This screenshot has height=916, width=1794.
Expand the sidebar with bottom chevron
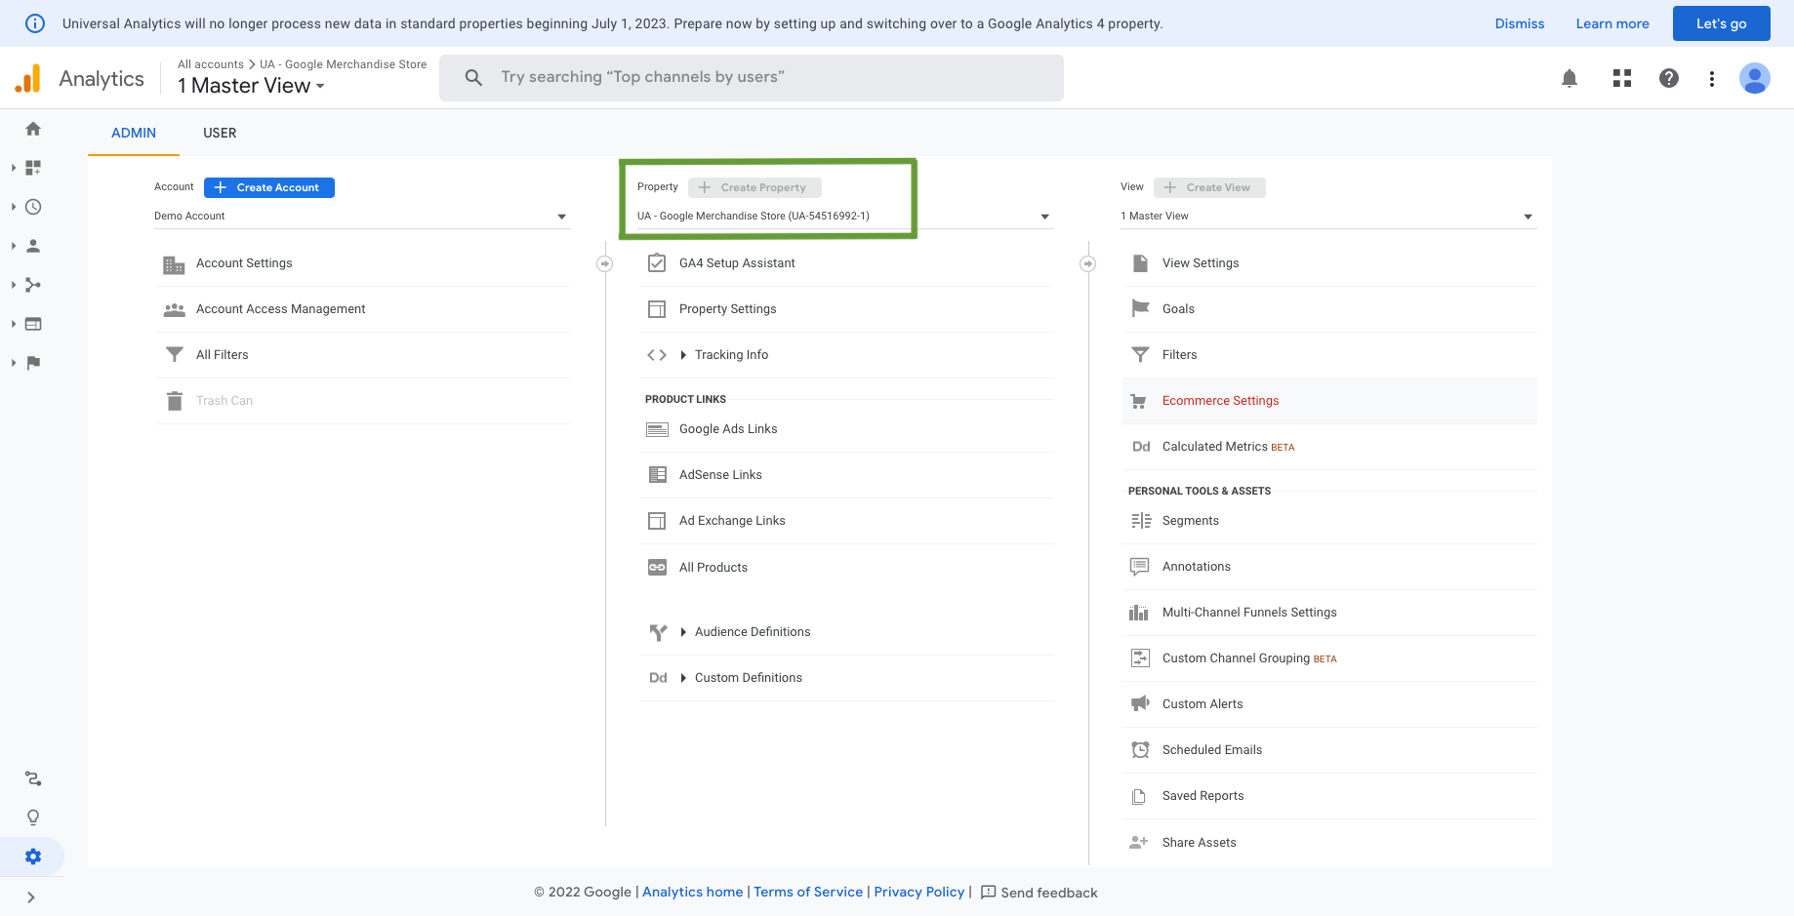click(31, 897)
